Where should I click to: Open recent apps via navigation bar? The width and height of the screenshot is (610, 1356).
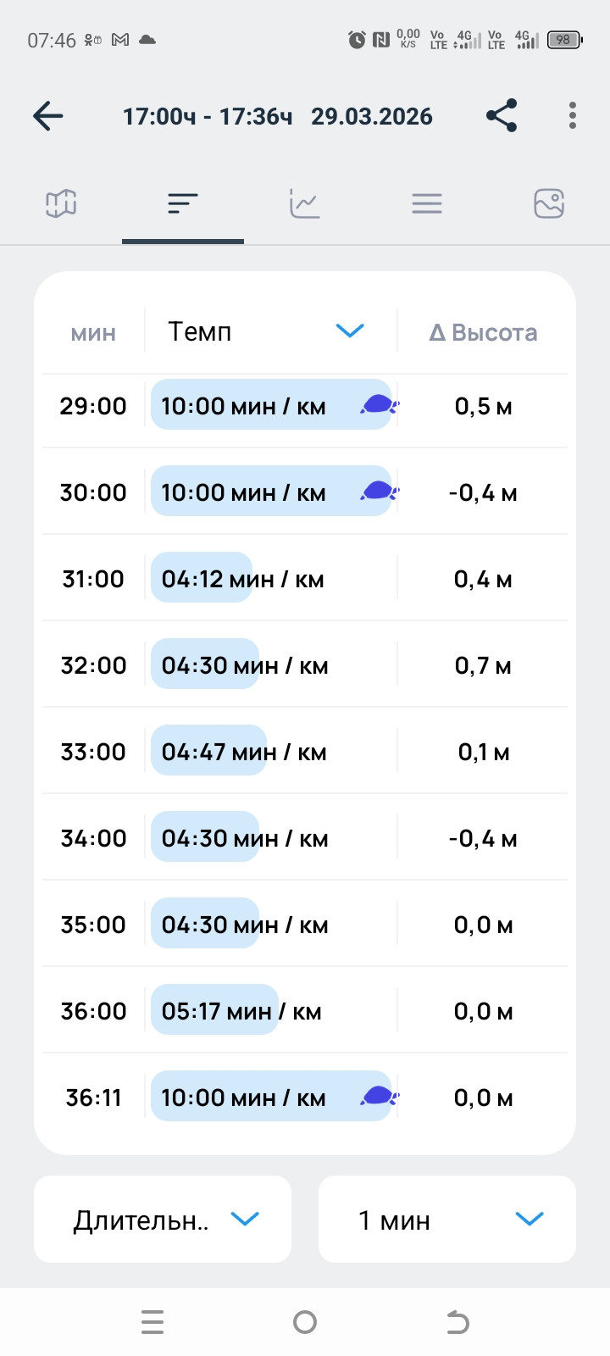[152, 1322]
